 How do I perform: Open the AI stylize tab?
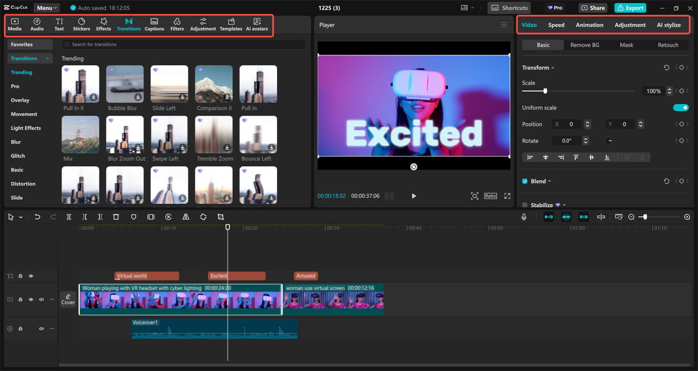669,25
